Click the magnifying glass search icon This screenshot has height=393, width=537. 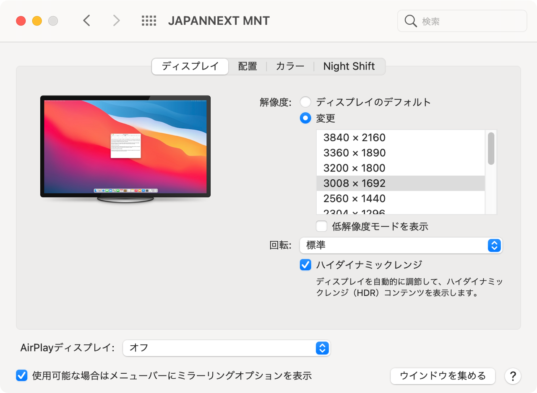(410, 21)
